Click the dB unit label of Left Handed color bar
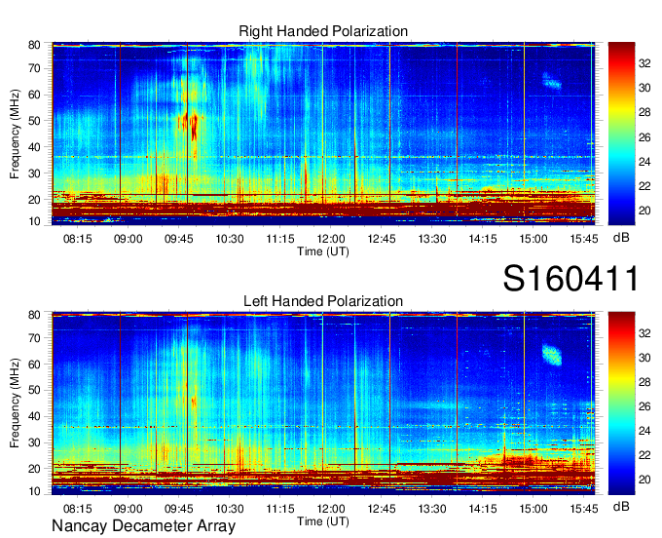Image resolution: width=662 pixels, height=538 pixels. coord(621,506)
